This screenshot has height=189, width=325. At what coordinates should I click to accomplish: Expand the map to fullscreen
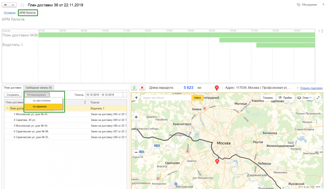(x=318, y=98)
